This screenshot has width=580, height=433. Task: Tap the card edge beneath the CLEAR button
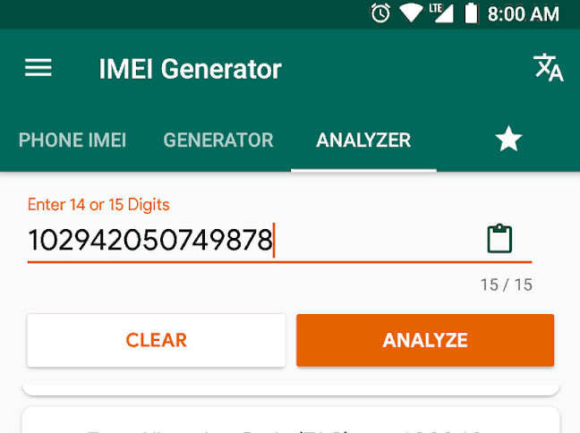pos(291,390)
